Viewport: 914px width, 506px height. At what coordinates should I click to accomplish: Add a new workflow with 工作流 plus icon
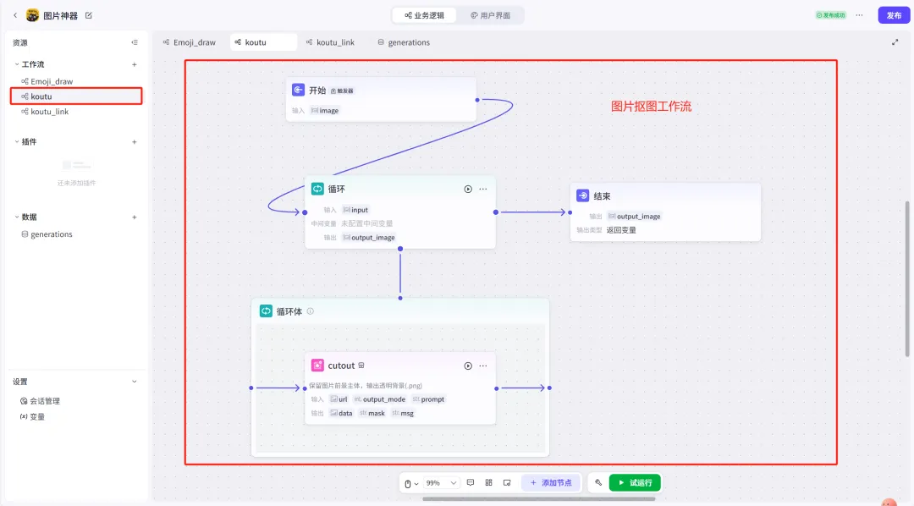coord(134,64)
